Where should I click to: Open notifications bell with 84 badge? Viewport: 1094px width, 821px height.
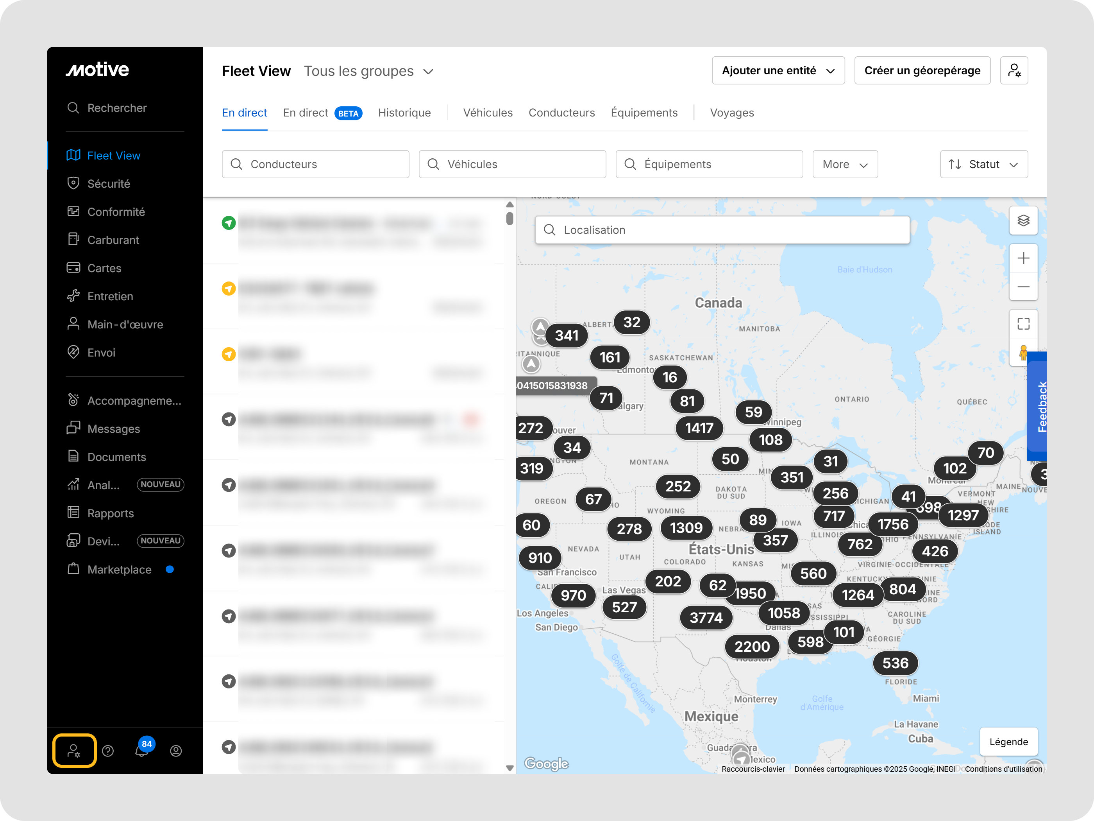pyautogui.click(x=141, y=751)
